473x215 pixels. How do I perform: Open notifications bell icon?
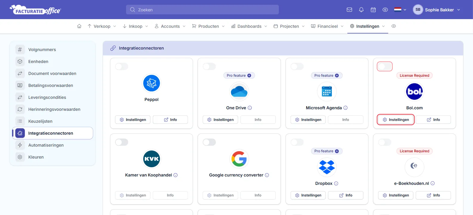pos(361,10)
